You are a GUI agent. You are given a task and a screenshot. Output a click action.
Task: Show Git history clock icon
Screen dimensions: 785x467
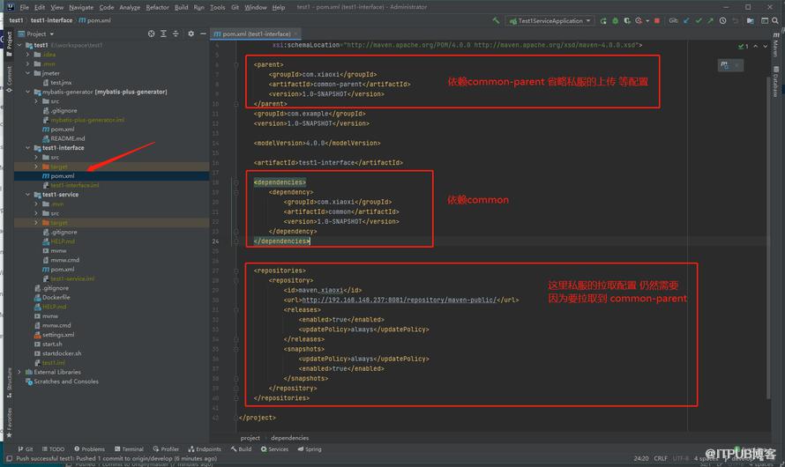[x=722, y=21]
